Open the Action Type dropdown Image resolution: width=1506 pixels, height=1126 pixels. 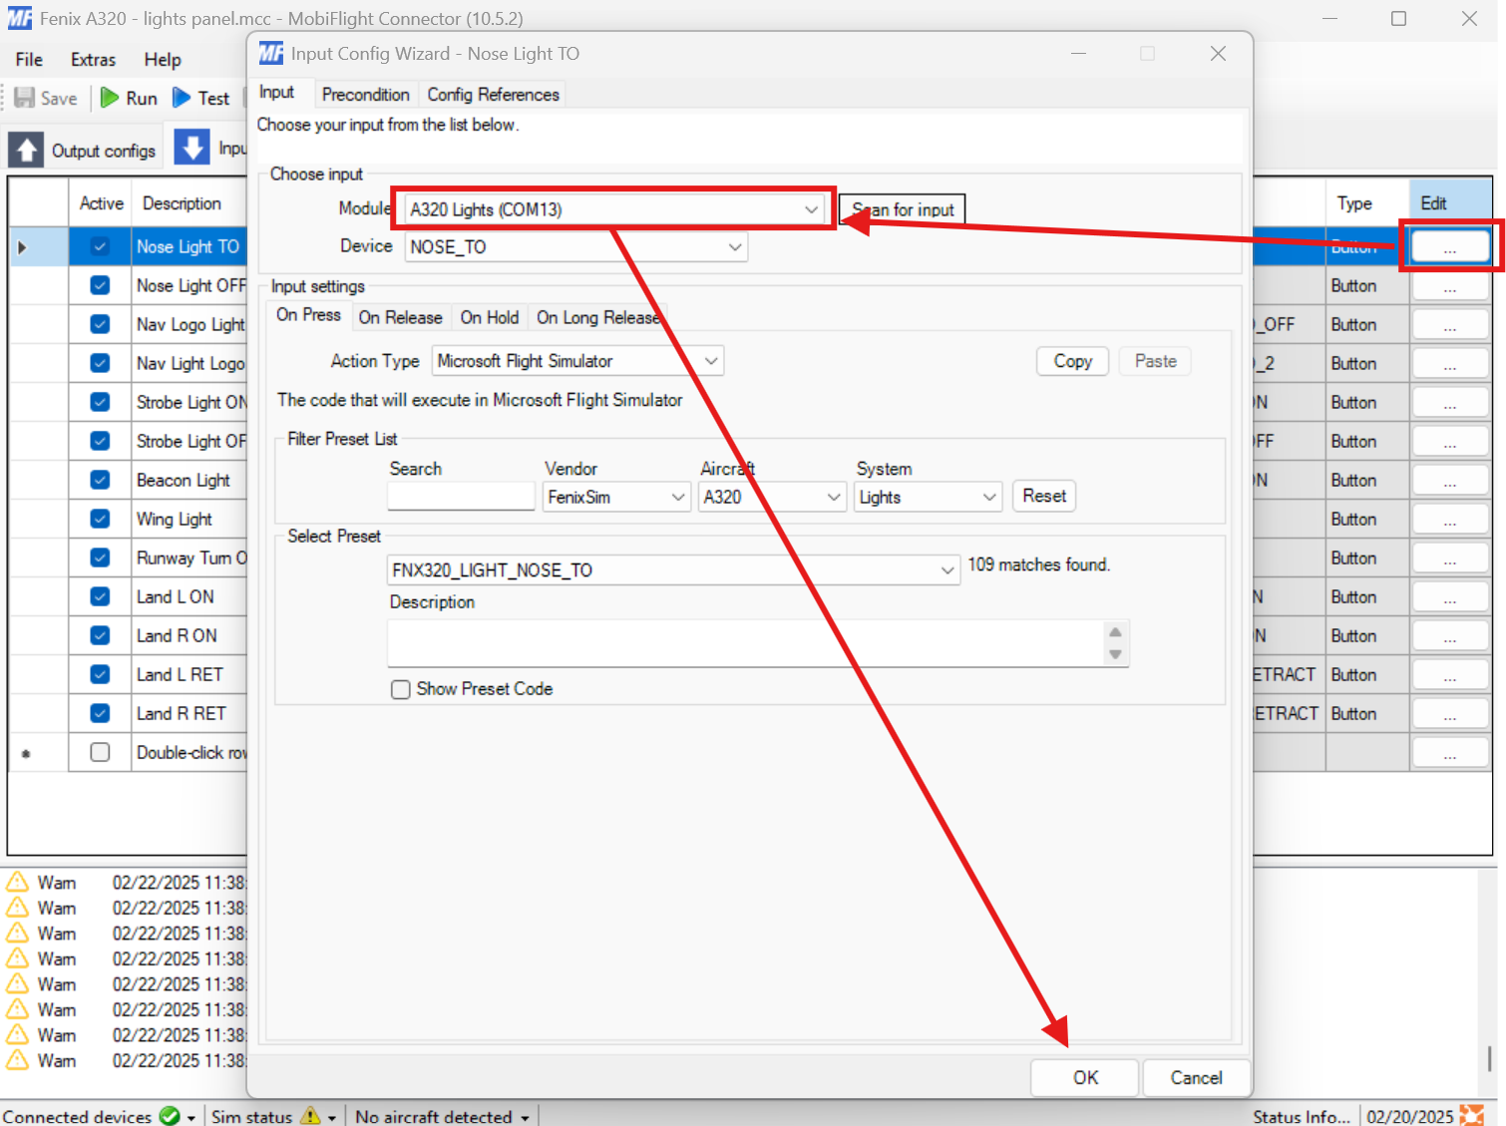[577, 361]
